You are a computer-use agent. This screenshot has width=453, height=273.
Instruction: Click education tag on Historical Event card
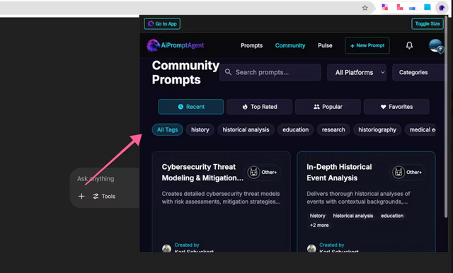(x=392, y=216)
